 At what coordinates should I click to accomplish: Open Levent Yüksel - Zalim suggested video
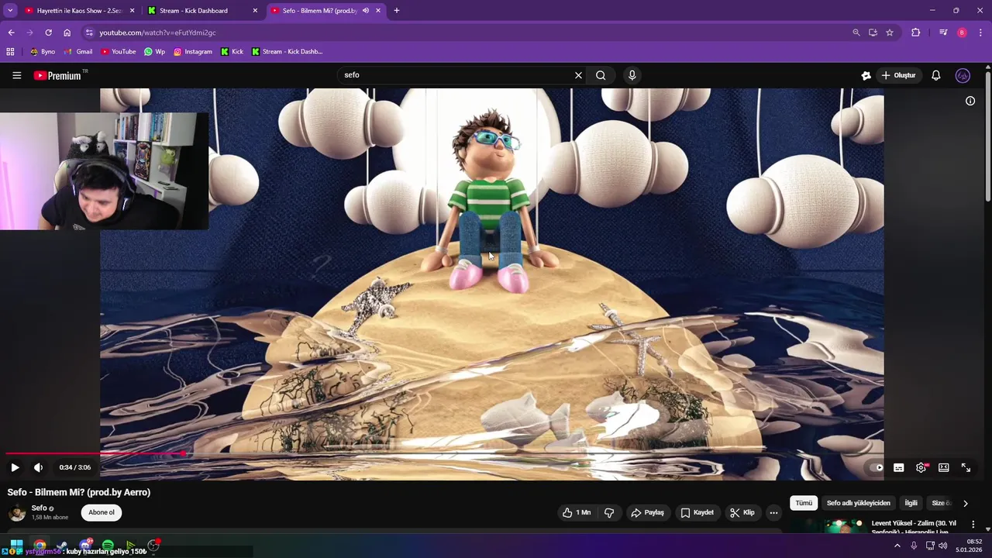(x=914, y=526)
